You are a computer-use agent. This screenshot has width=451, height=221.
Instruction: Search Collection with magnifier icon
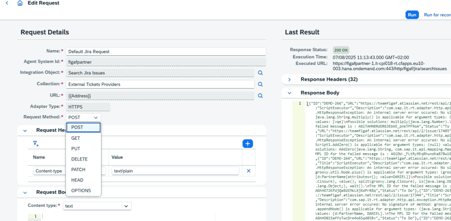click(260, 84)
